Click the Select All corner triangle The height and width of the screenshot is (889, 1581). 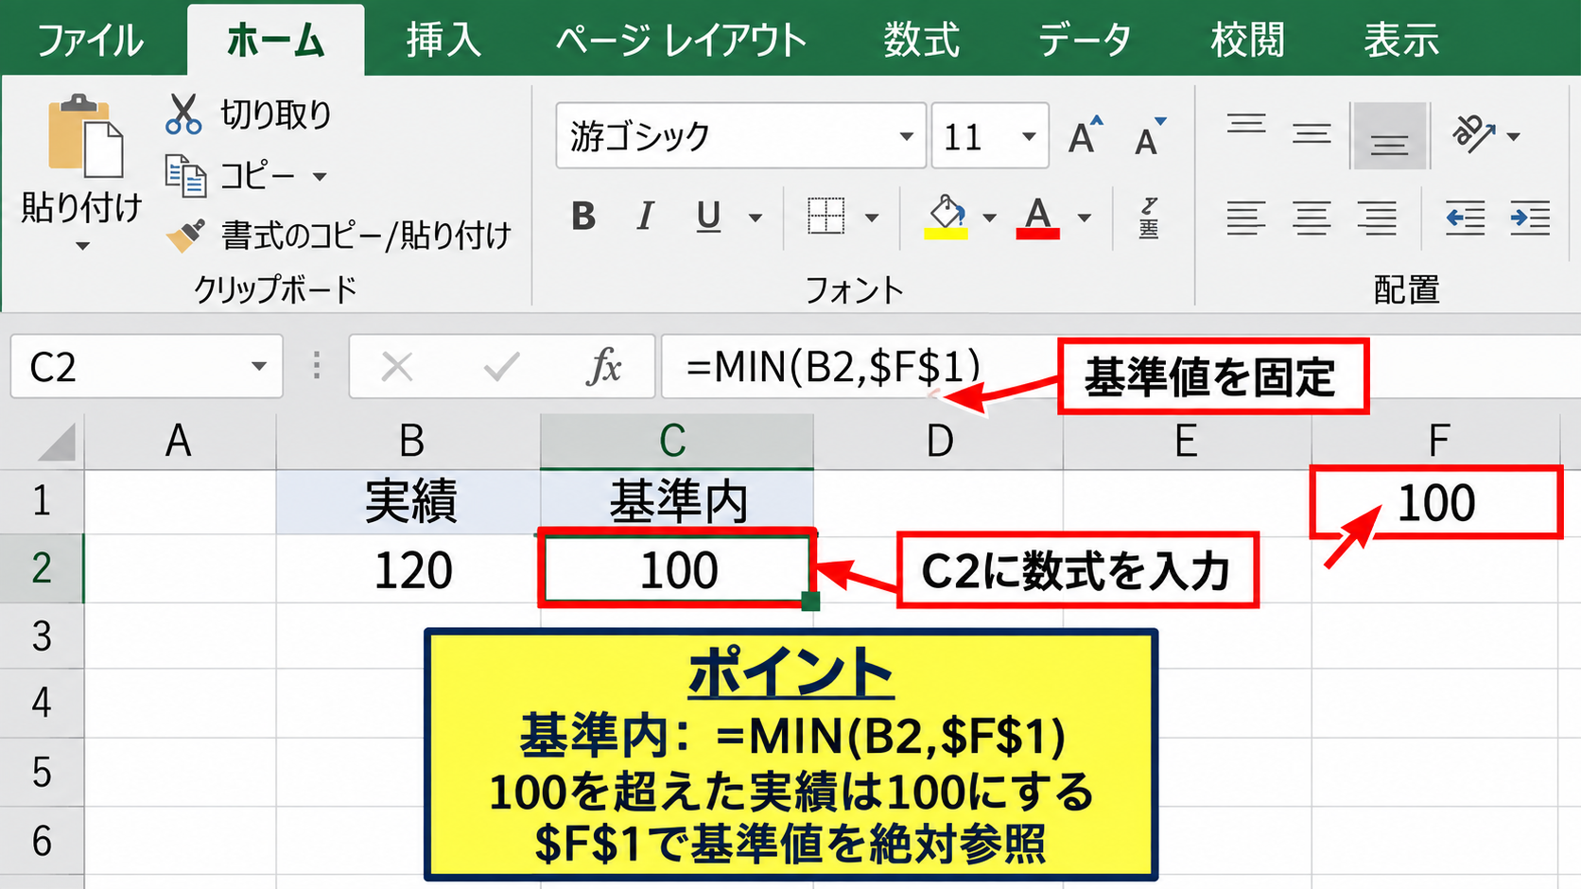click(57, 442)
